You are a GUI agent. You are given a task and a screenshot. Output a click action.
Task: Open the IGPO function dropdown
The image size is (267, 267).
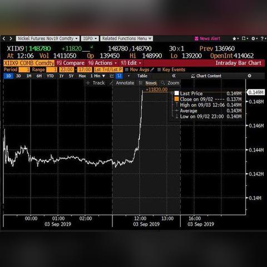point(90,38)
